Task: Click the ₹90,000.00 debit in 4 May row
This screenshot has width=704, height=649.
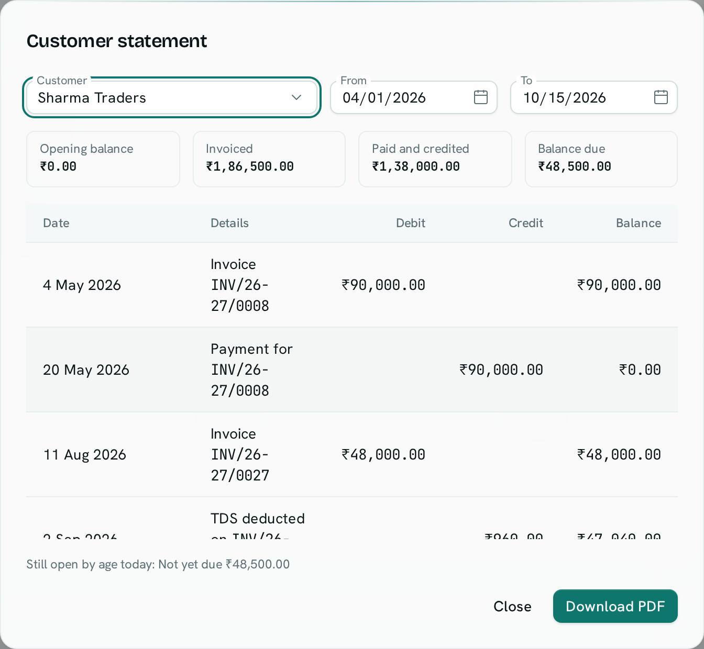Action: [383, 285]
